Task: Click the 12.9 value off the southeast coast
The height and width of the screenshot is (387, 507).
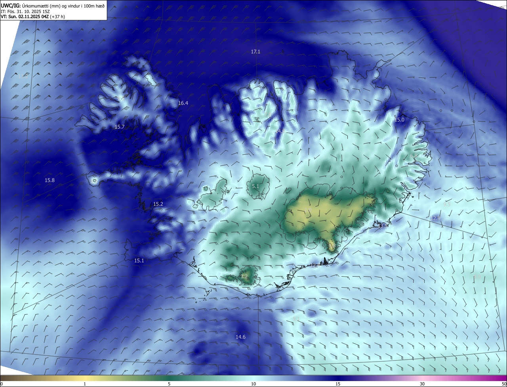Action: pos(436,218)
